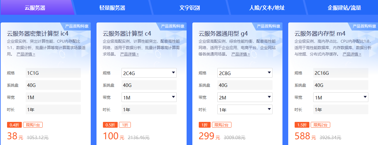
Task: Click the 0.4折 discount badge on ic4
Action: click(14, 125)
